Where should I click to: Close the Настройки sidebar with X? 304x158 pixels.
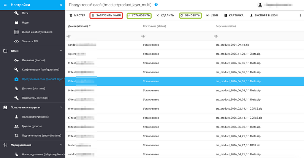(x=61, y=5)
